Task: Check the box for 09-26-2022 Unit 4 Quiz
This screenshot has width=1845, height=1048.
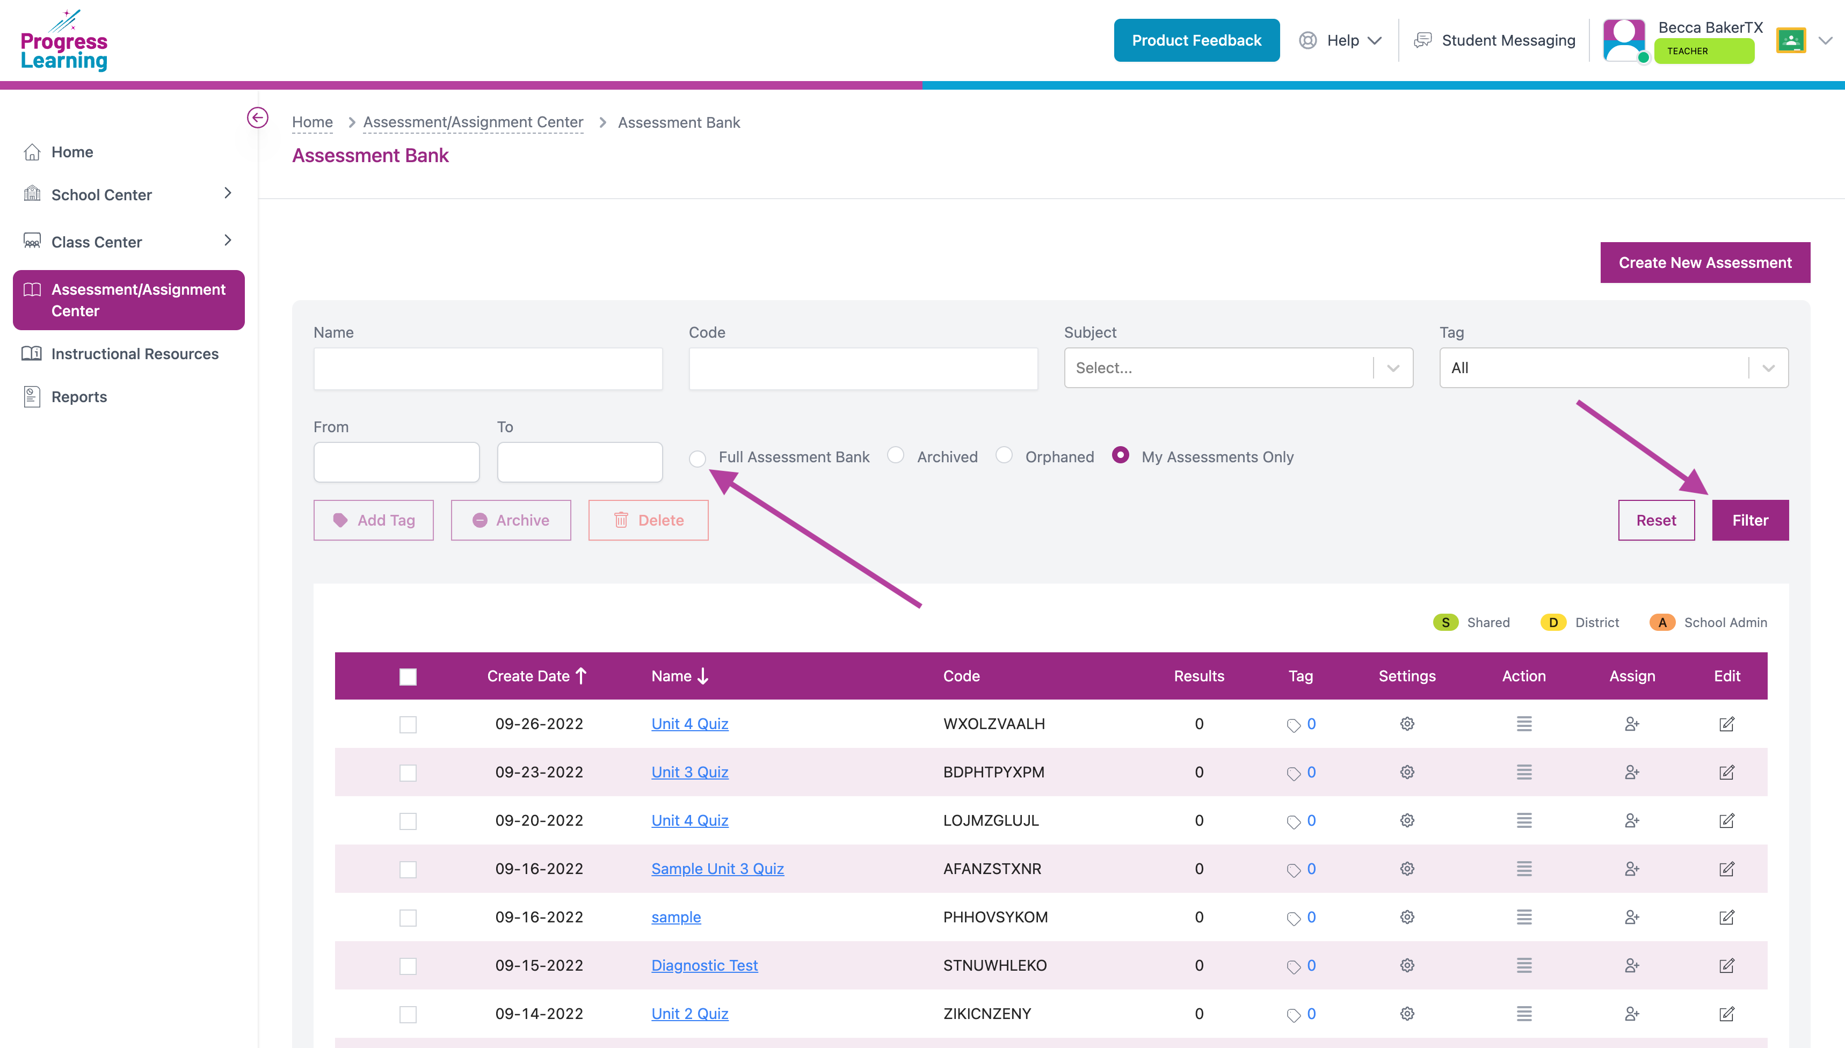Action: (408, 724)
